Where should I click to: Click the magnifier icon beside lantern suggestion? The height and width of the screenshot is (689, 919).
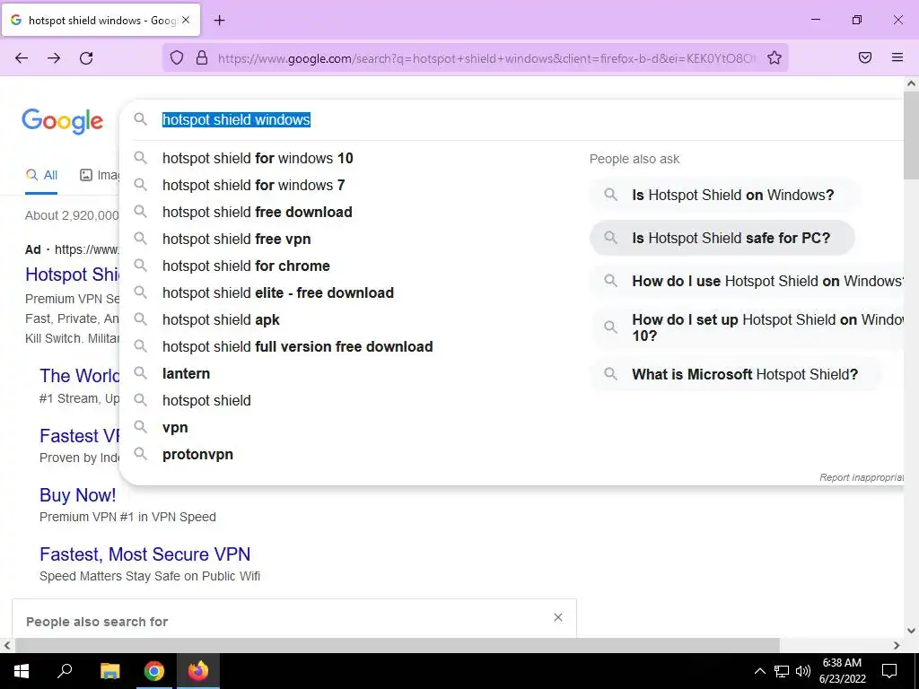140,372
